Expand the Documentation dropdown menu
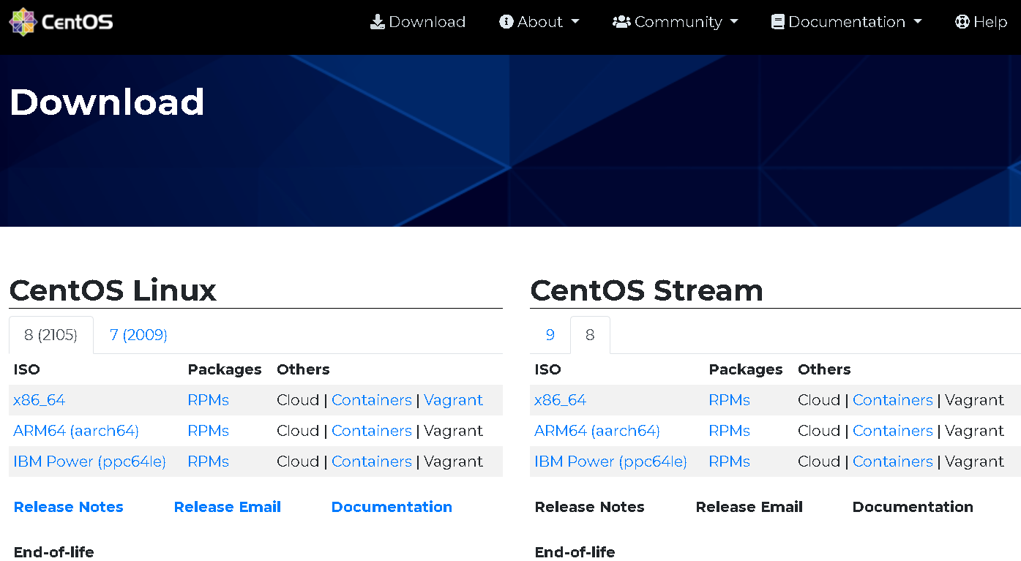1021x561 pixels. pos(847,22)
